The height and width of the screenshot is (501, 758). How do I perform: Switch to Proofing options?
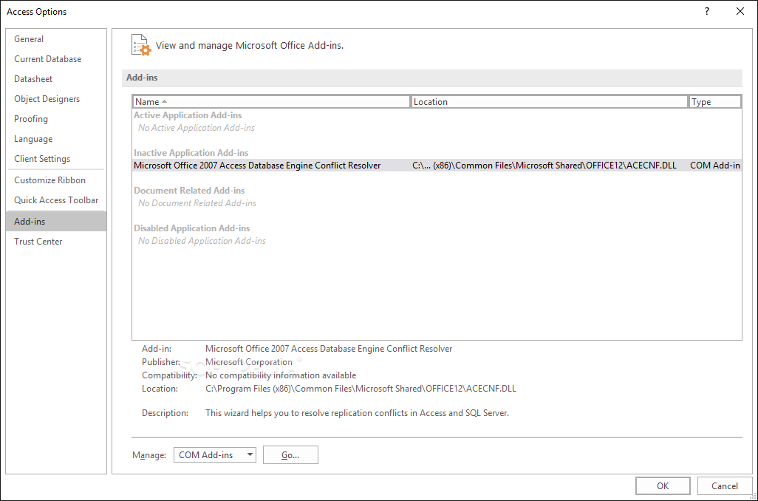(56, 119)
